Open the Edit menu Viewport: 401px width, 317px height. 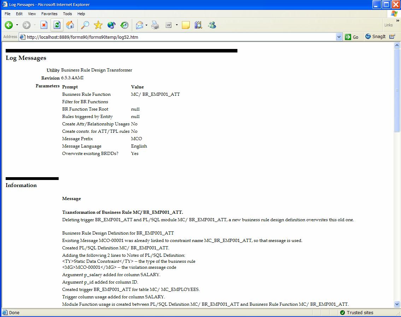[x=19, y=14]
